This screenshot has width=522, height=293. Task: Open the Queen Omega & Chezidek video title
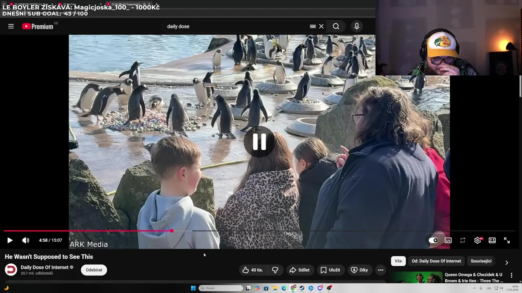point(474,278)
